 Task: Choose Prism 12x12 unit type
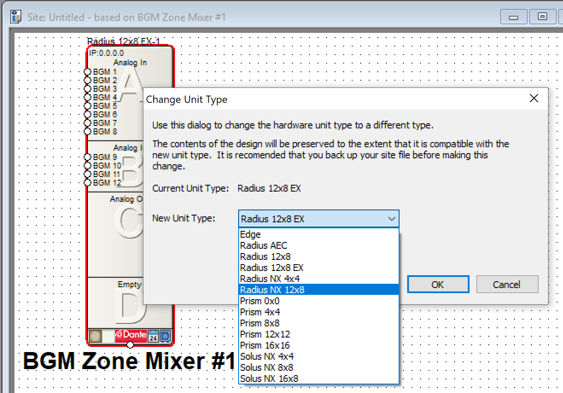point(318,334)
